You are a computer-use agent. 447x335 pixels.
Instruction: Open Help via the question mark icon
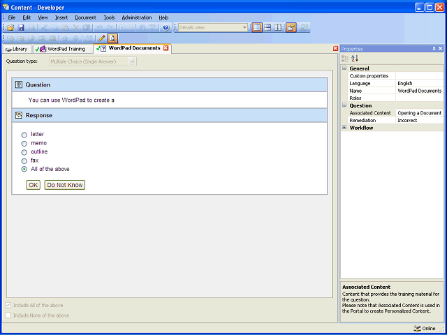(x=166, y=28)
